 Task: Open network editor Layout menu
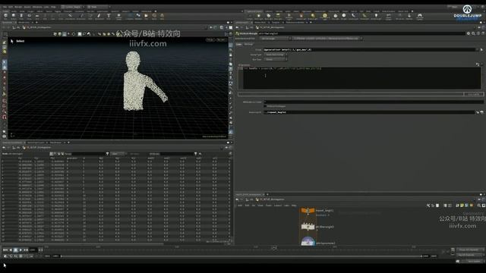click(278, 206)
